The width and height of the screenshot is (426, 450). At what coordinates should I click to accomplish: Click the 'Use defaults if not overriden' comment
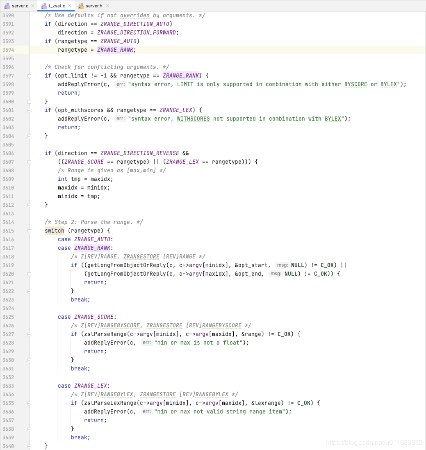(125, 16)
